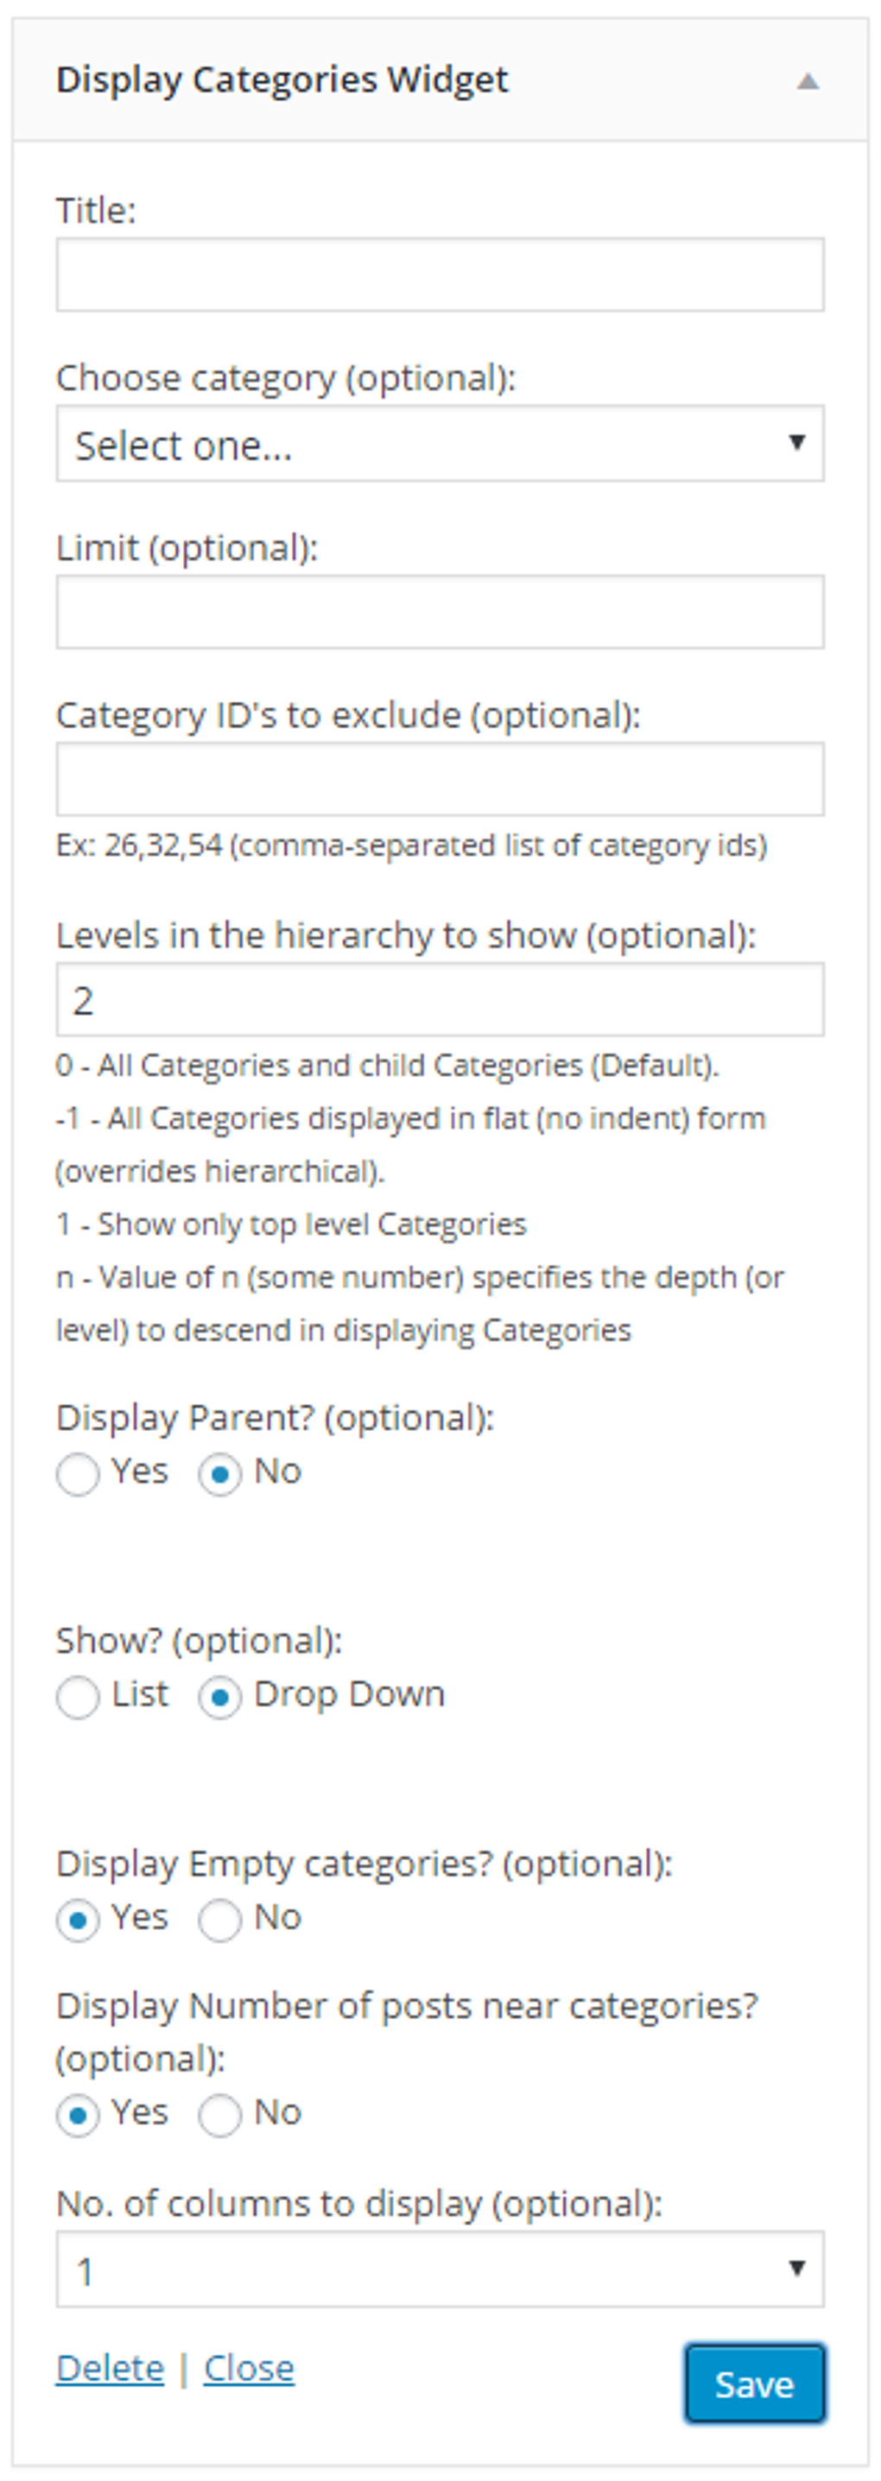Screen dimensions: 881x2481
Task: Click inside the Title input field
Action: click(x=439, y=275)
